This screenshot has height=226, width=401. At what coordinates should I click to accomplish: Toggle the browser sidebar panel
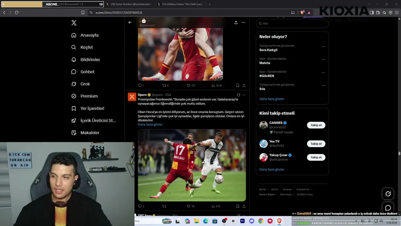(x=372, y=13)
